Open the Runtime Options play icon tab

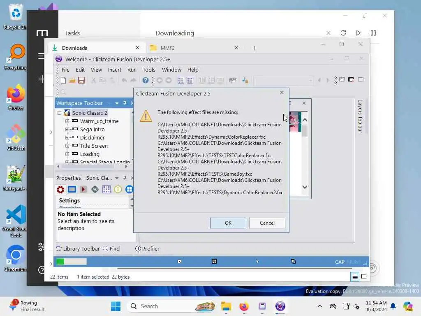click(83, 189)
